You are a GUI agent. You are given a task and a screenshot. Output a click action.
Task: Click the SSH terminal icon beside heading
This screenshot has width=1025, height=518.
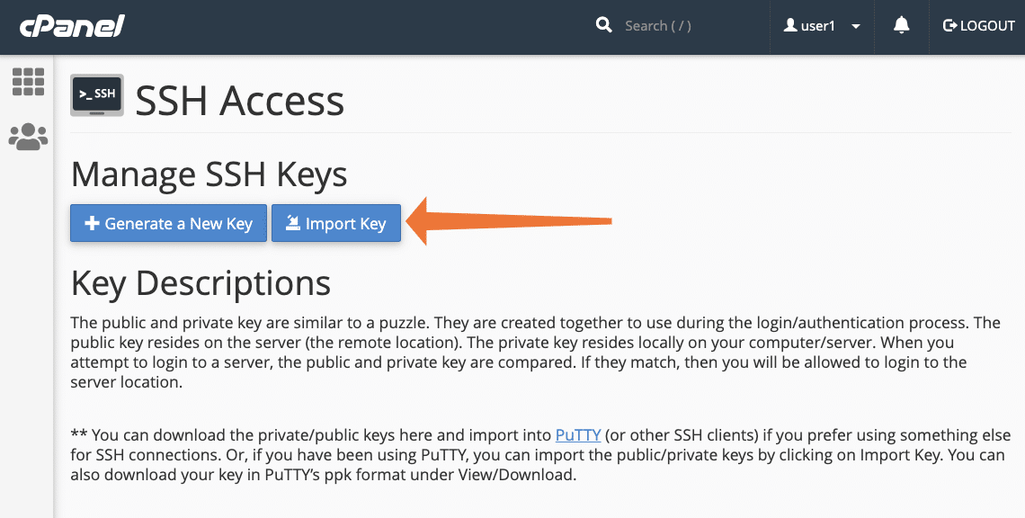click(97, 95)
